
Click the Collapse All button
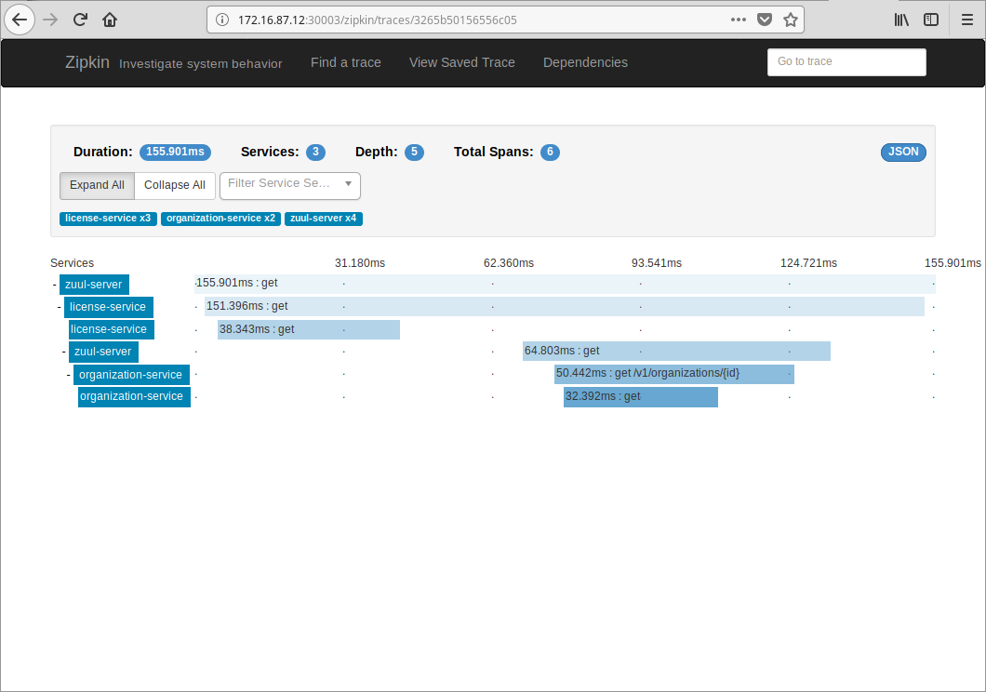coord(175,185)
